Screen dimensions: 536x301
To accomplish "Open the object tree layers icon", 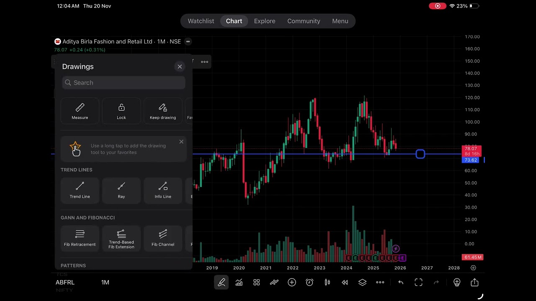I will (x=362, y=283).
